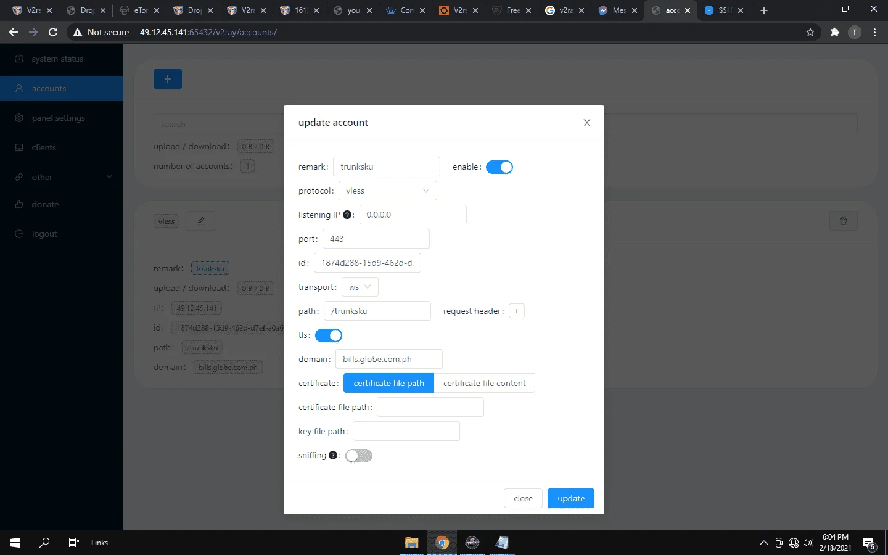Click logout in sidebar
Viewport: 888px width, 555px height.
pyautogui.click(x=62, y=234)
